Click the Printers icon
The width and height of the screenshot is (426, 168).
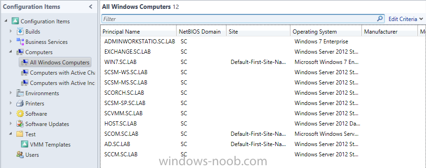pos(20,104)
